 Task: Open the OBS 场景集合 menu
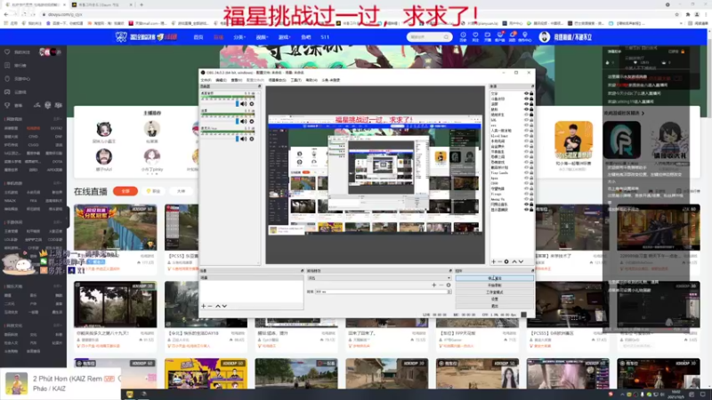(277, 80)
